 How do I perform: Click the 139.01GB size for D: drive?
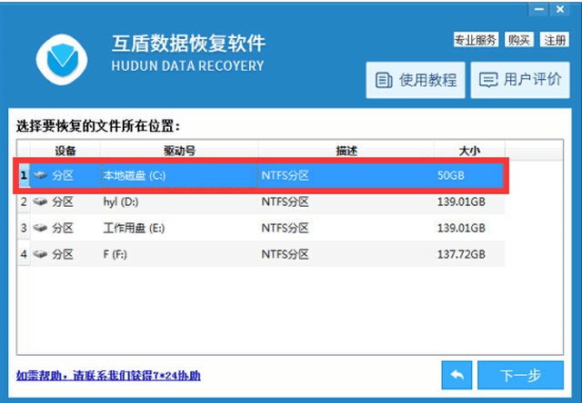coord(461,201)
